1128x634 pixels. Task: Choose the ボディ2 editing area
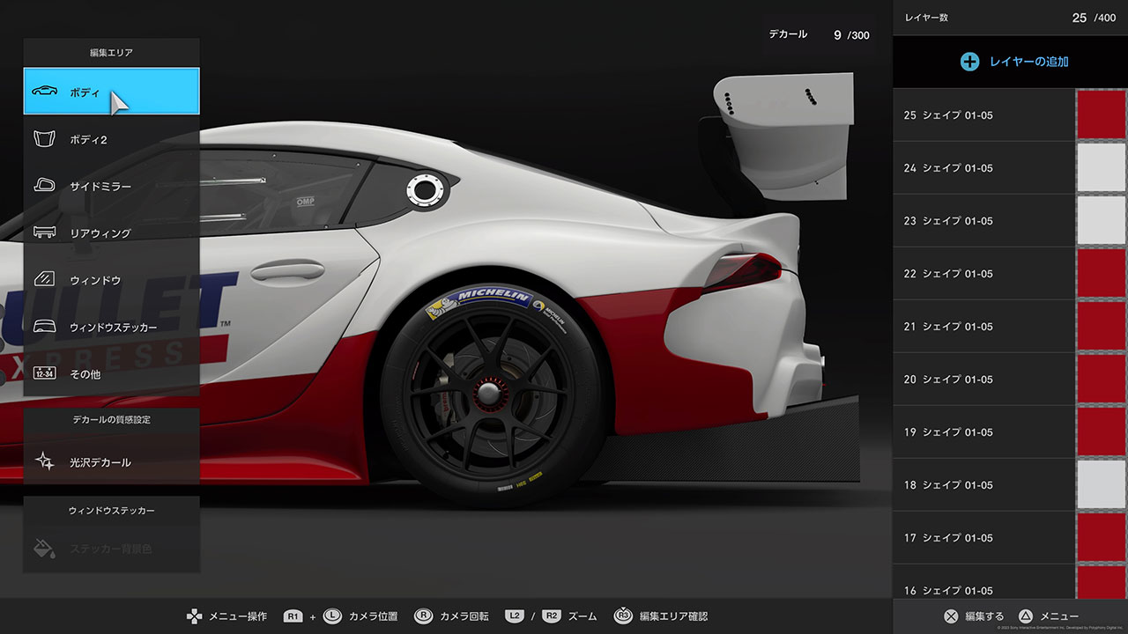[111, 139]
